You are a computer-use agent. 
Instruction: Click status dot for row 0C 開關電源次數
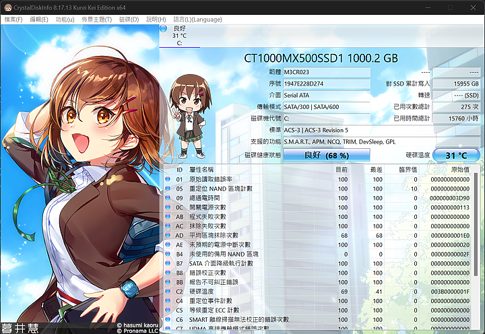point(168,207)
